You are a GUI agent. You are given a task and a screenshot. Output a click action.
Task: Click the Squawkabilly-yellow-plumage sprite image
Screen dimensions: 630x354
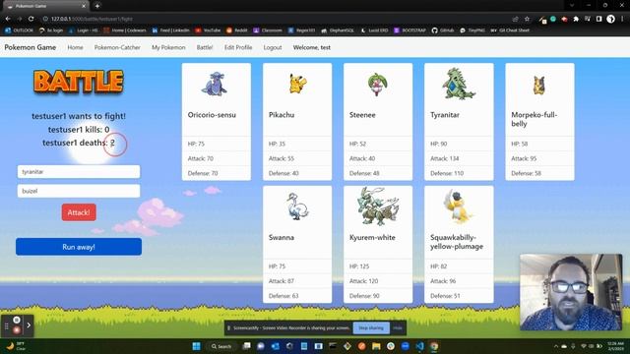pos(459,206)
